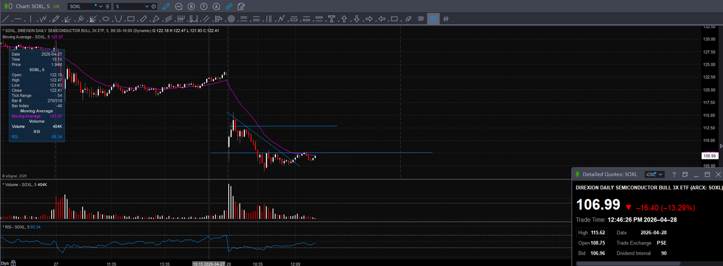Select the up arrow marker tool
Image resolution: width=723 pixels, height=266 pixels.
344,19
